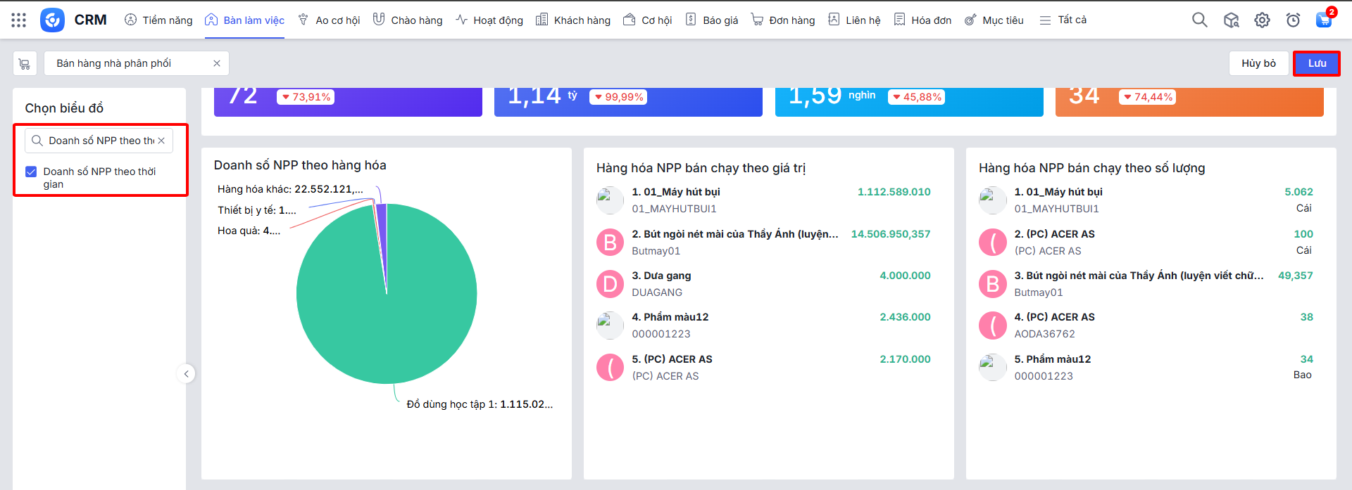The height and width of the screenshot is (490, 1352).
Task: Click the CRM logo icon
Action: (x=52, y=20)
